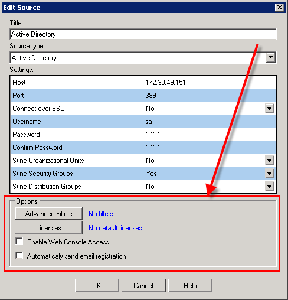Open Sync Organizational Units dropdown arrow
Screen dimensions: 288x300
pyautogui.click(x=269, y=161)
